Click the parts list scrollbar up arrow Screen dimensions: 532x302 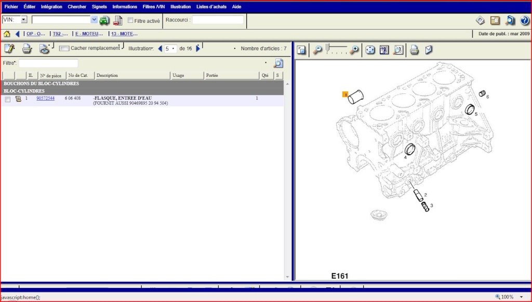tap(287, 84)
